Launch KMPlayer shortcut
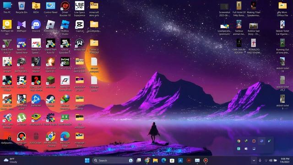293x165 pixels. coord(22,26)
